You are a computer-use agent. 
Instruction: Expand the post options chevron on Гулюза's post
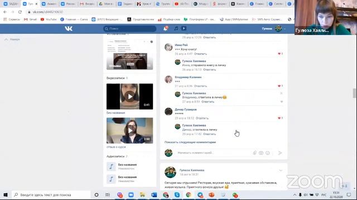coord(281,171)
